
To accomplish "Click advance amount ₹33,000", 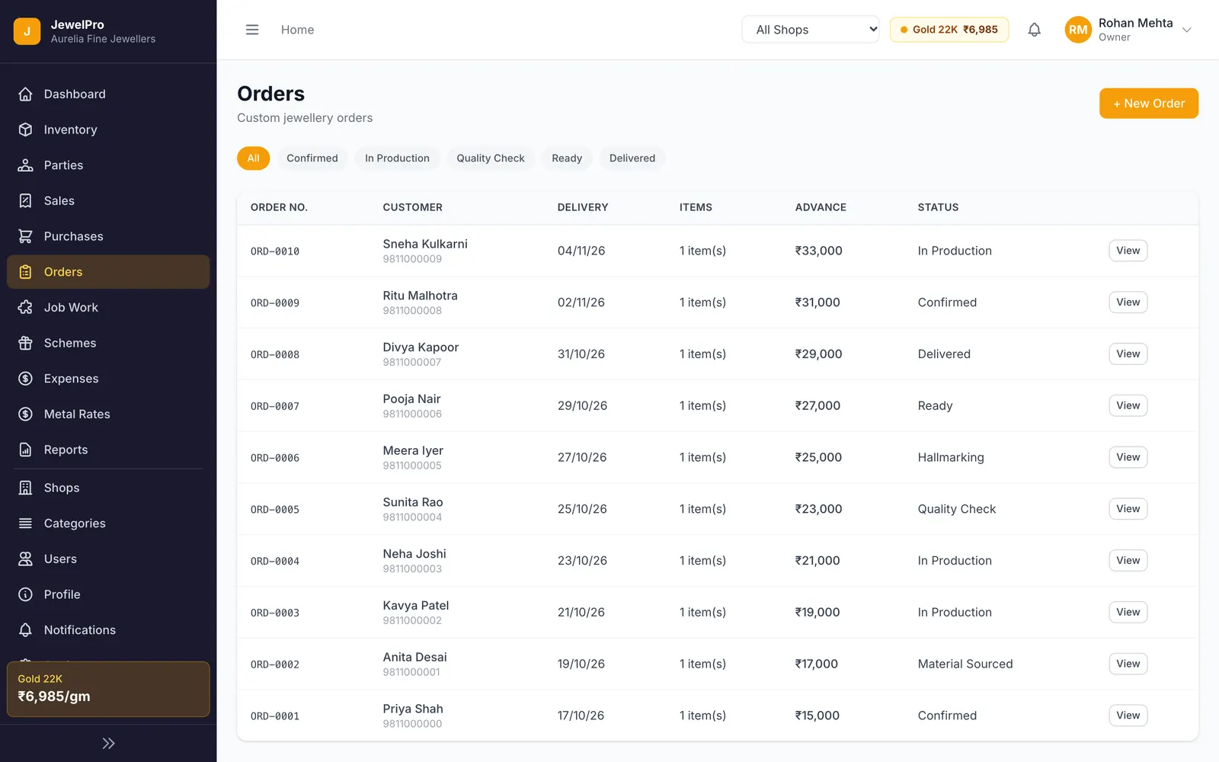I will pyautogui.click(x=818, y=251).
